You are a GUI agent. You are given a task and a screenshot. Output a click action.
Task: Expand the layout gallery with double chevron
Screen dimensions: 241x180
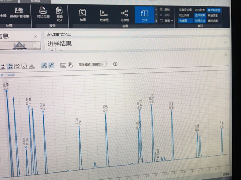point(156,21)
